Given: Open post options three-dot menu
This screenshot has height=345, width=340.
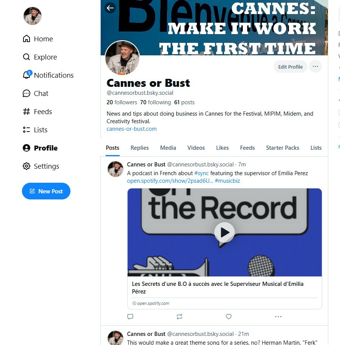Looking at the screenshot, I should click(x=278, y=317).
